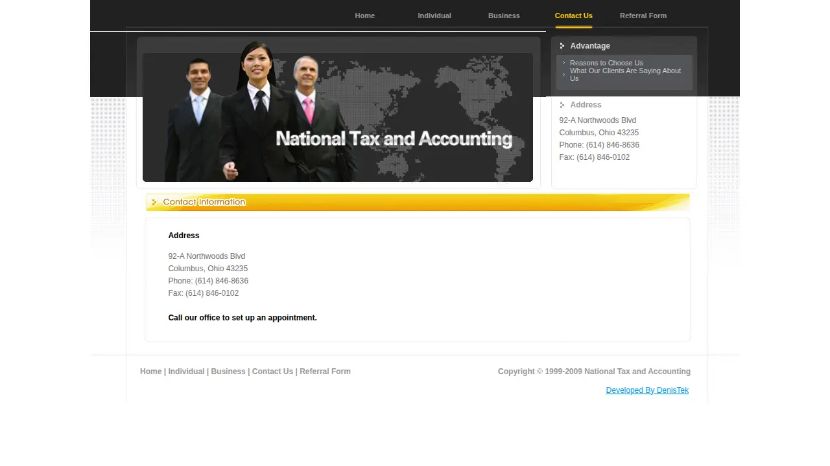Click the footer Referral Form link

[325, 372]
